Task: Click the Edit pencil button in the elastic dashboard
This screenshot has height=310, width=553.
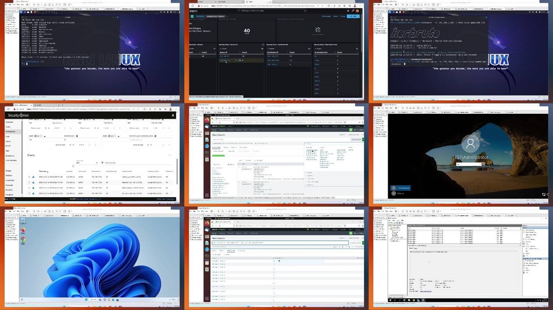Action: pos(353,16)
